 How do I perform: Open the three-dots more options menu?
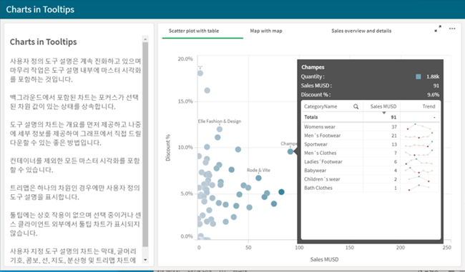tap(452, 29)
